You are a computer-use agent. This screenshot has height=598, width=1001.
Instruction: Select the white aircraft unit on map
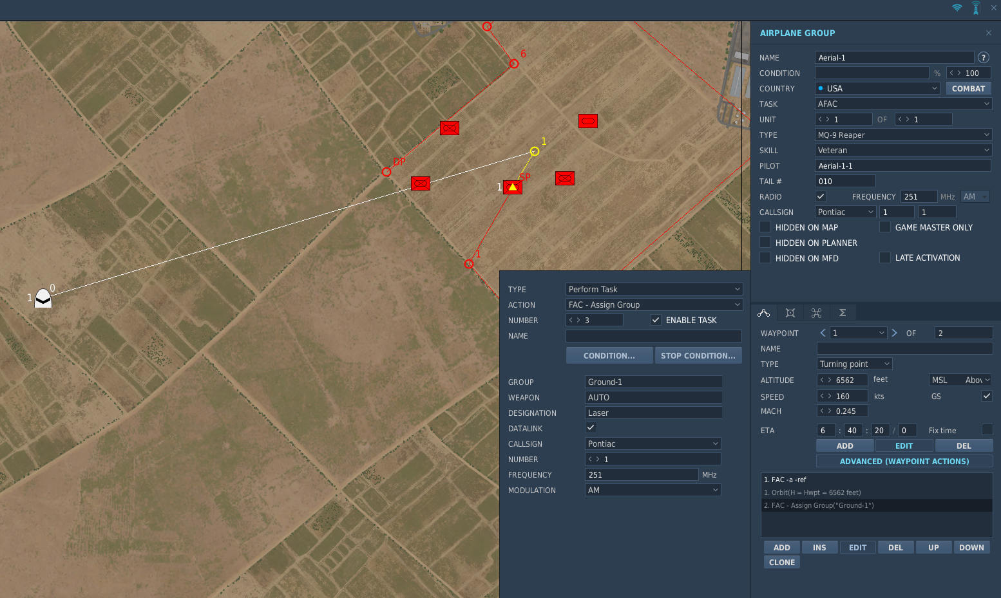pos(43,298)
